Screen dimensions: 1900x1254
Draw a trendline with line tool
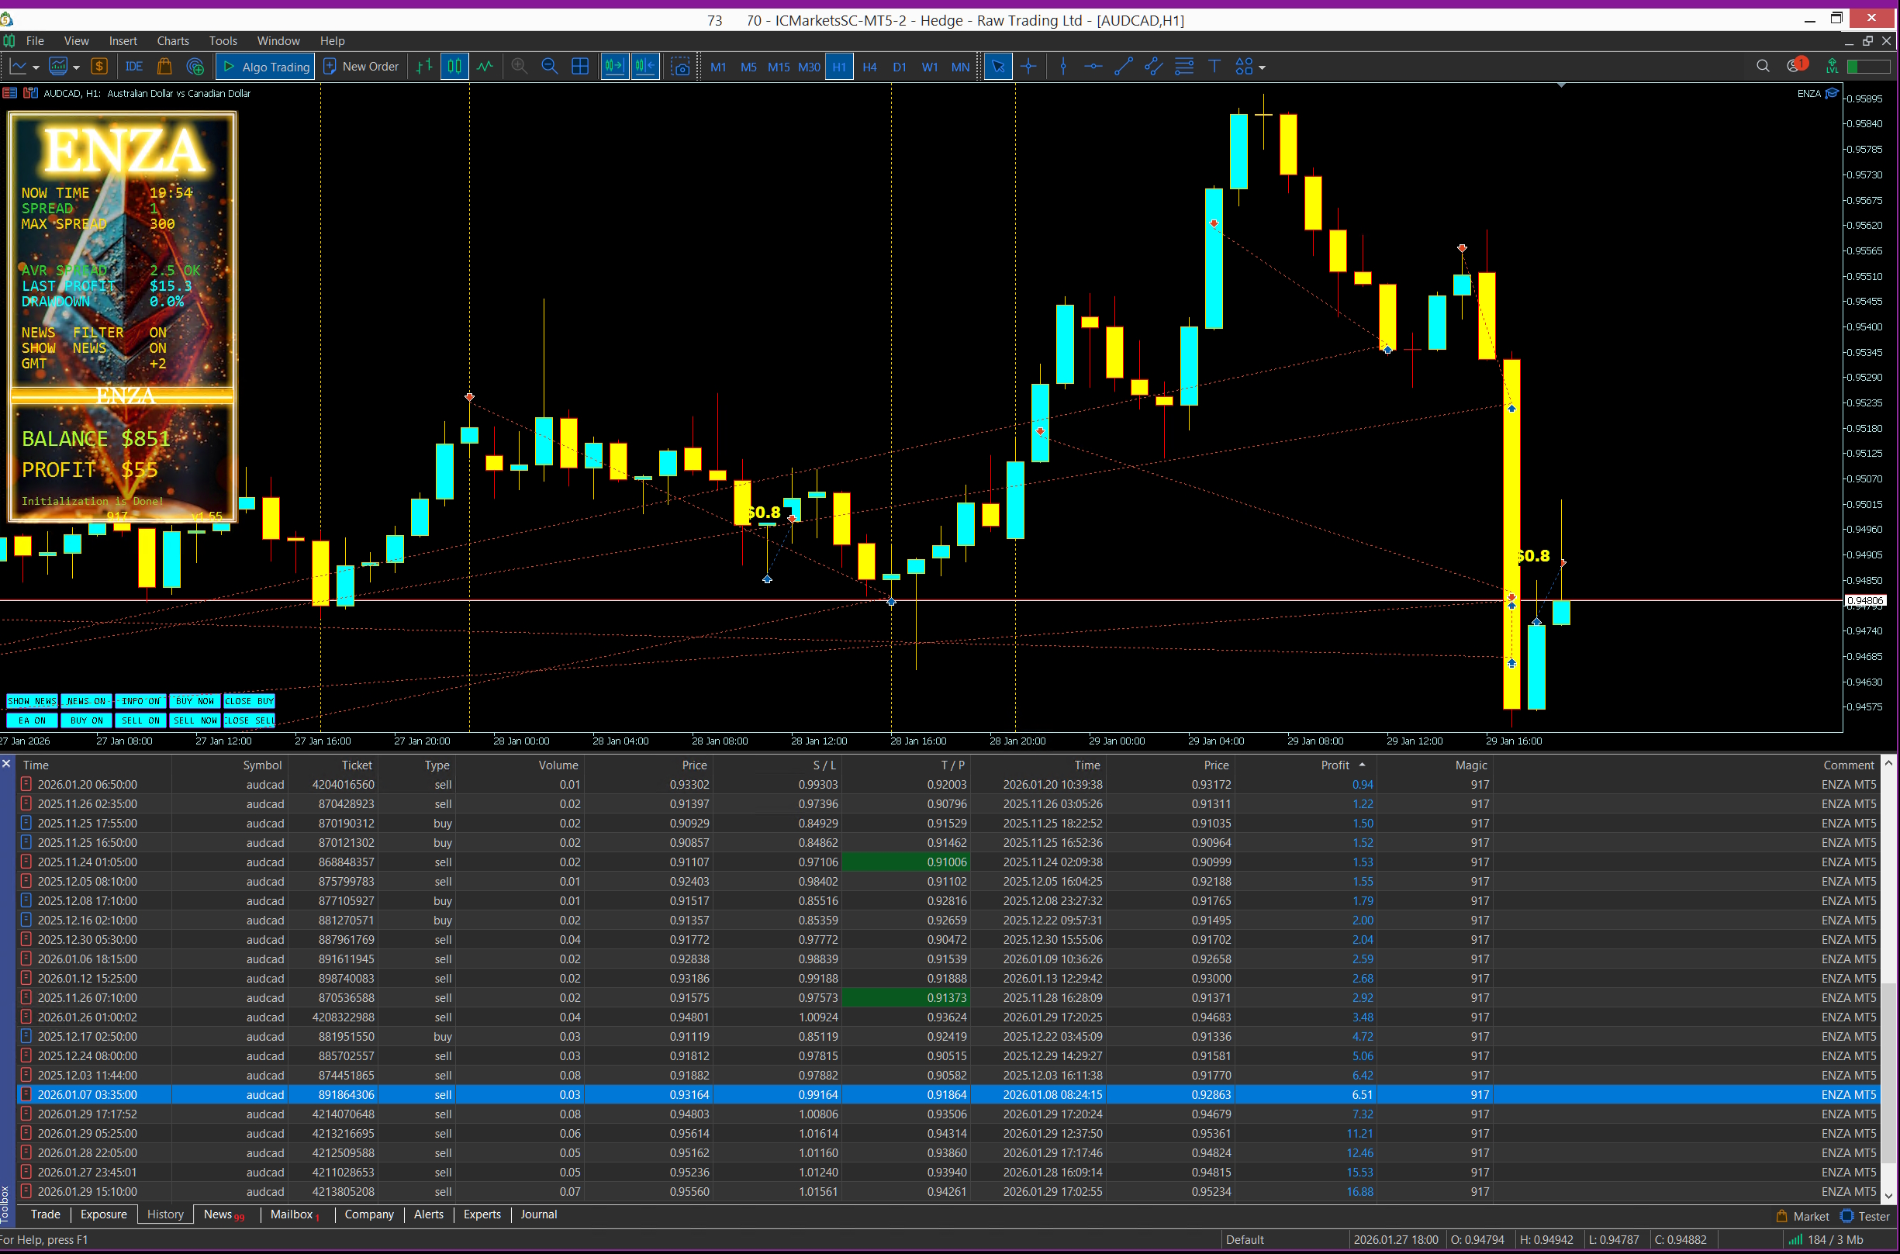pyautogui.click(x=1123, y=67)
